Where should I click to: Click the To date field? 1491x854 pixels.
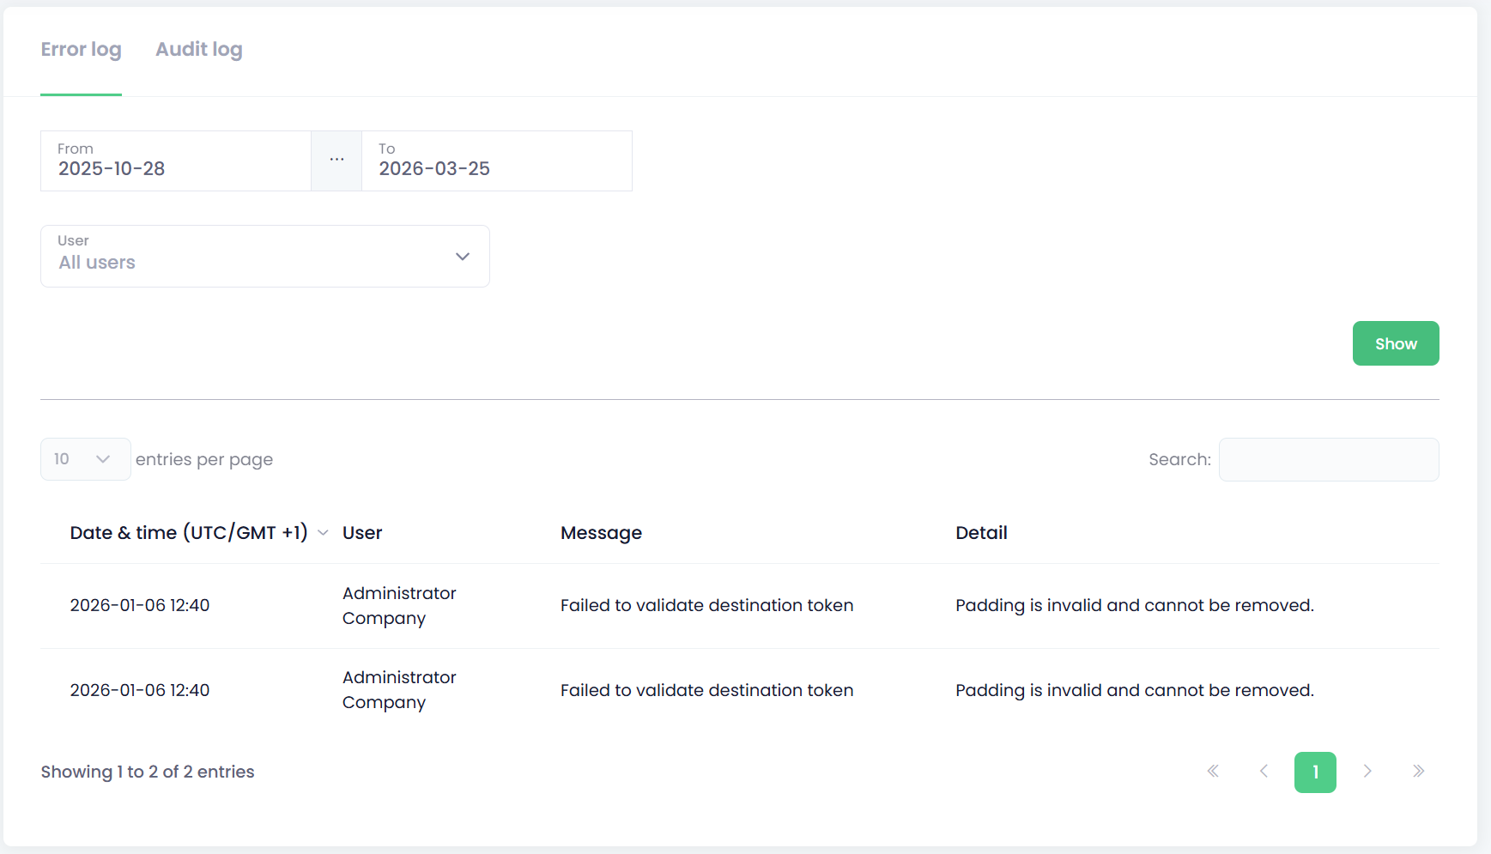click(x=496, y=161)
